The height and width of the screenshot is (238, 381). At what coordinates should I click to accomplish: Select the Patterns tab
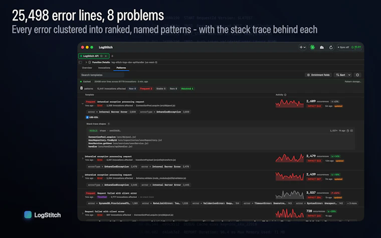(x=121, y=68)
